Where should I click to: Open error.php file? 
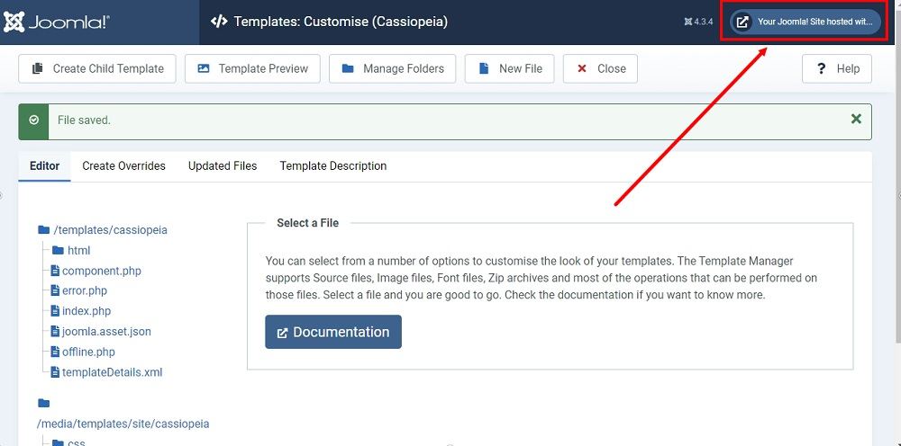(x=78, y=290)
